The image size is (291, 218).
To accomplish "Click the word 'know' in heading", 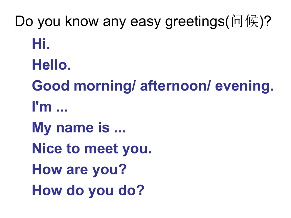I will pyautogui.click(x=82, y=21).
